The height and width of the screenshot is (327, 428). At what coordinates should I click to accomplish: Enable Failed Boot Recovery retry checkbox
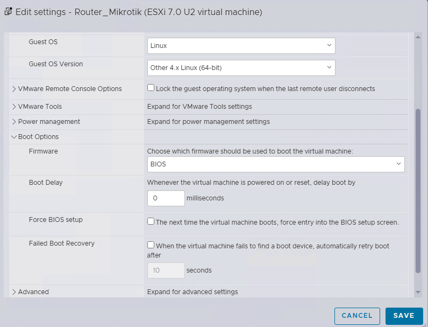tap(151, 245)
